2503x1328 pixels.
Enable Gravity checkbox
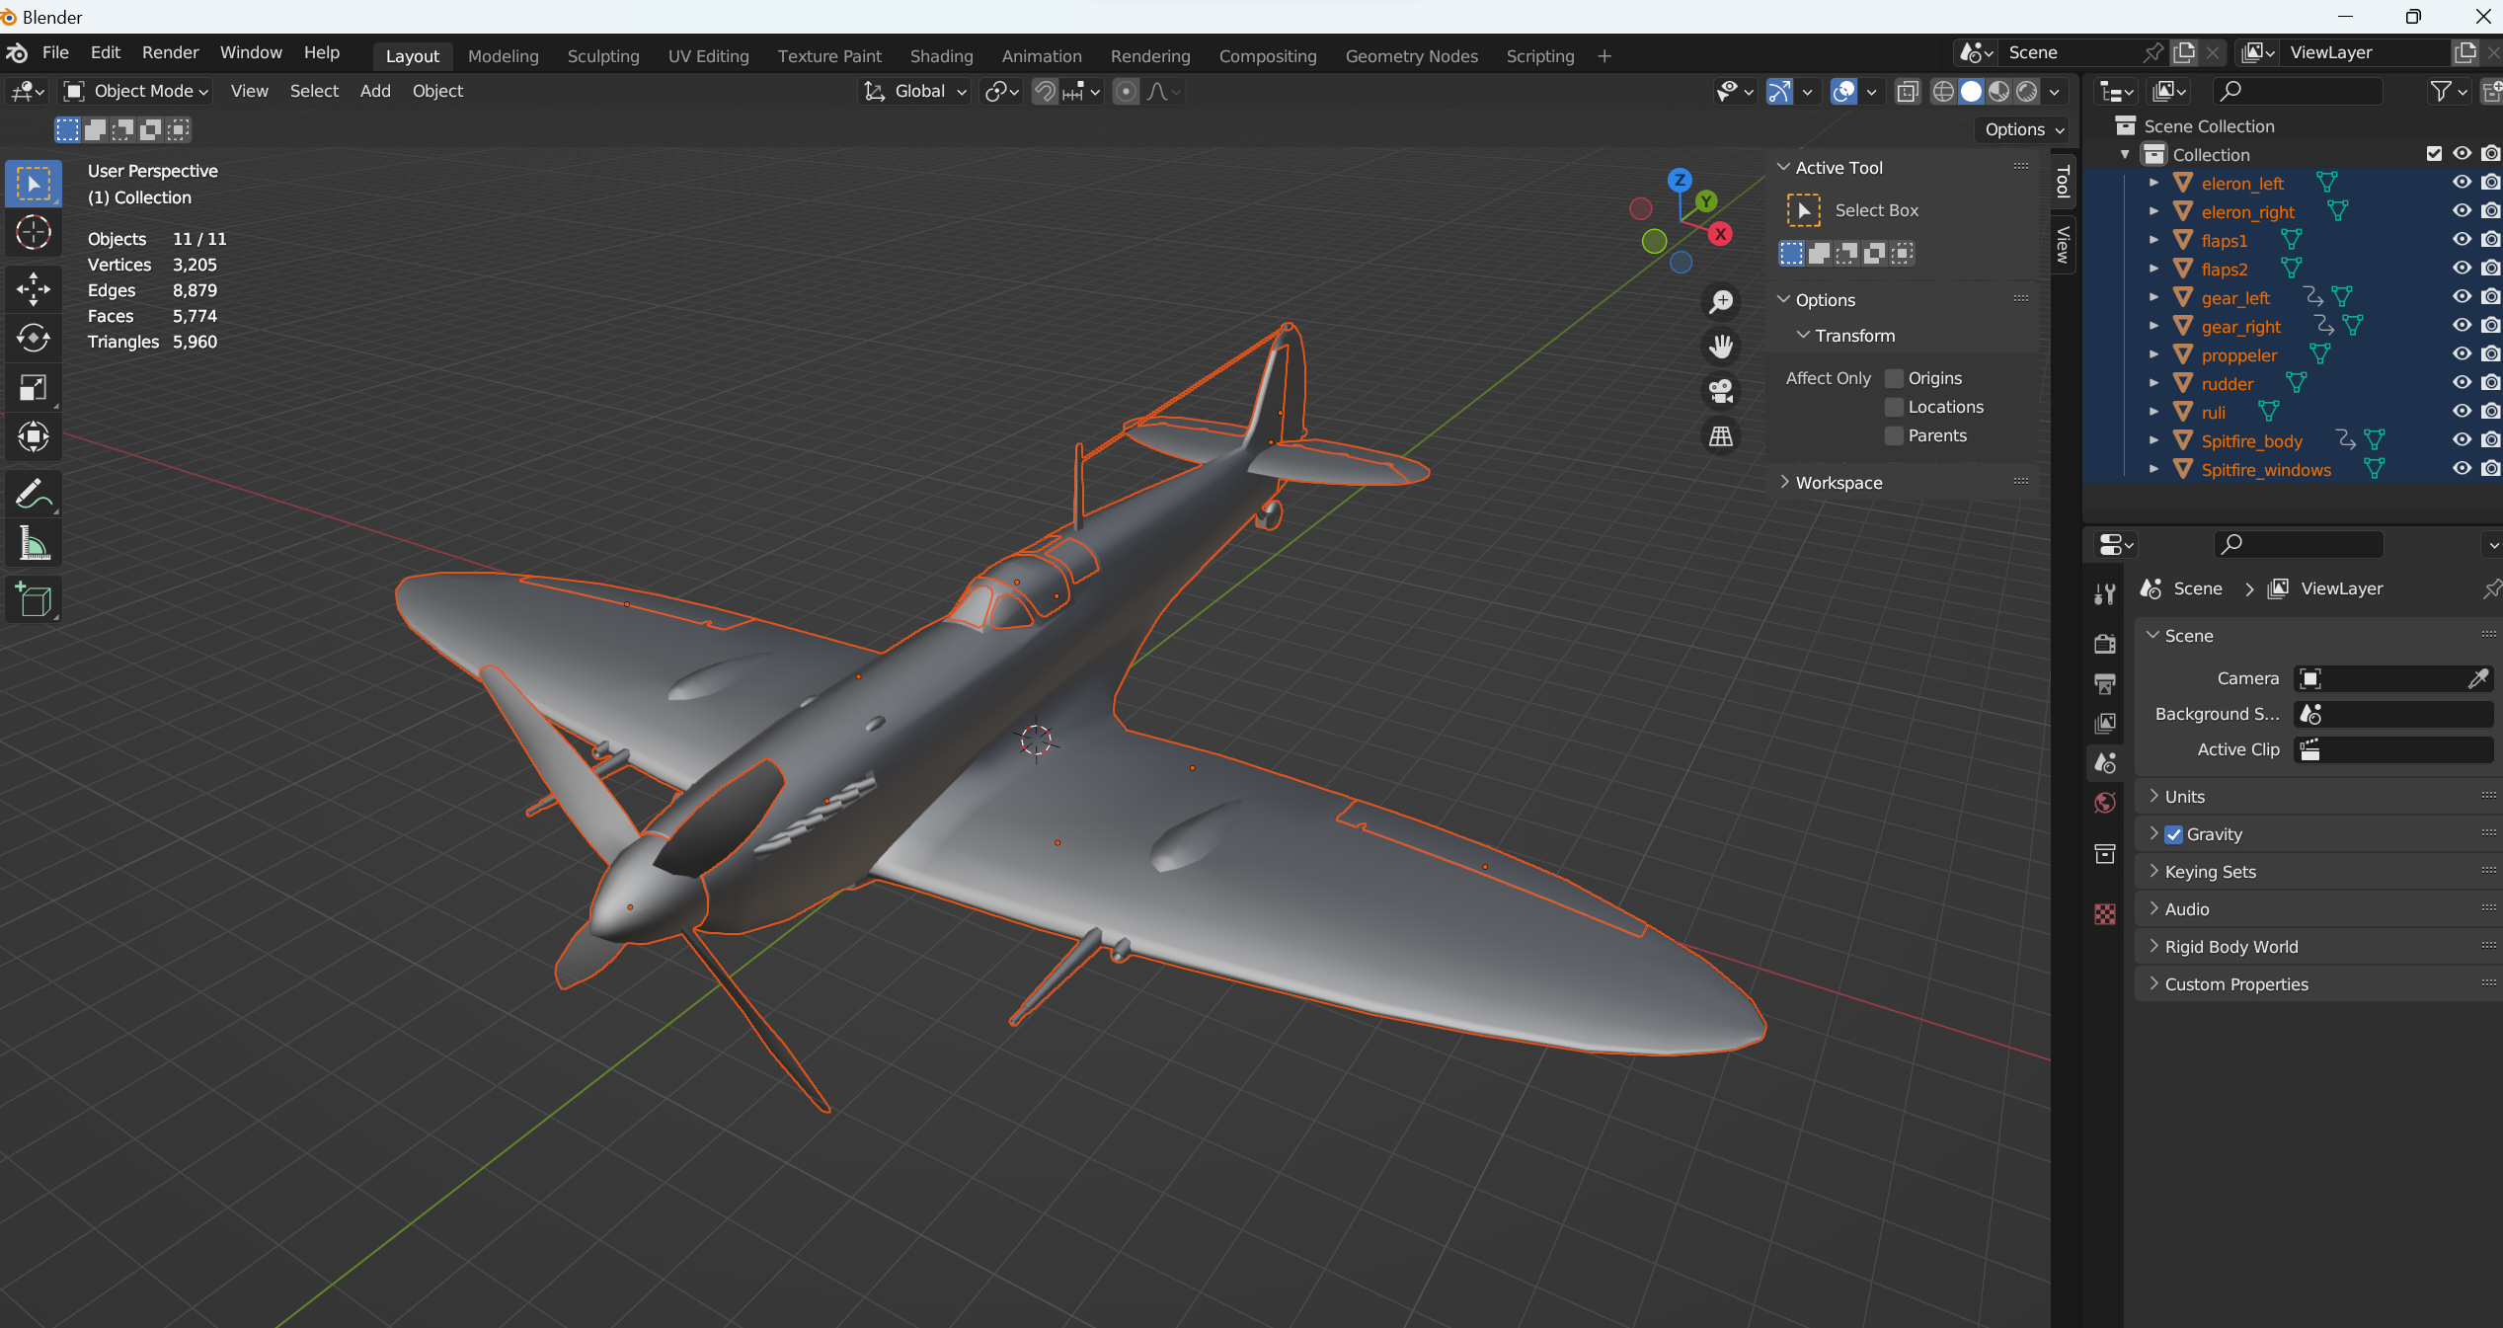tap(2173, 834)
